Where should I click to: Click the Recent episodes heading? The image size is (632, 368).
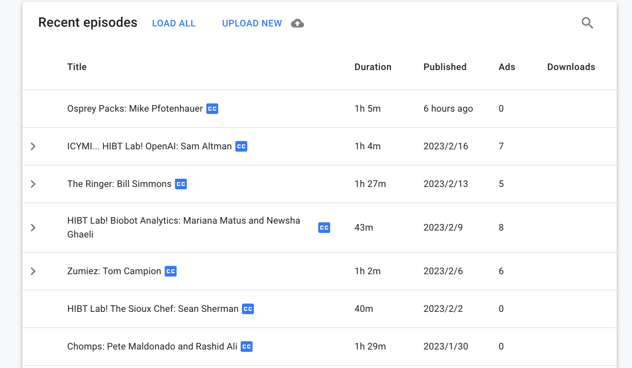[x=88, y=23]
